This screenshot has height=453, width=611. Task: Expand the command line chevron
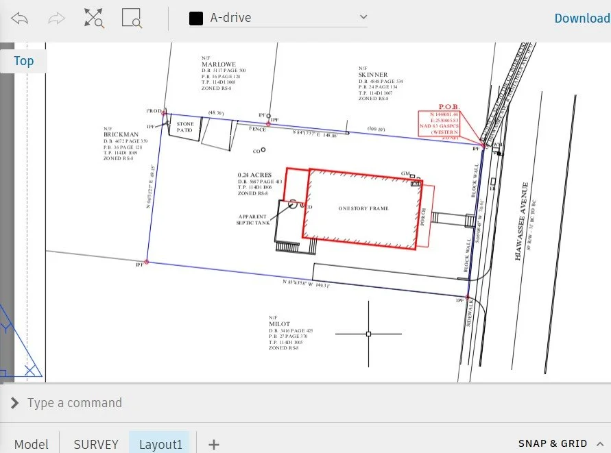(14, 403)
